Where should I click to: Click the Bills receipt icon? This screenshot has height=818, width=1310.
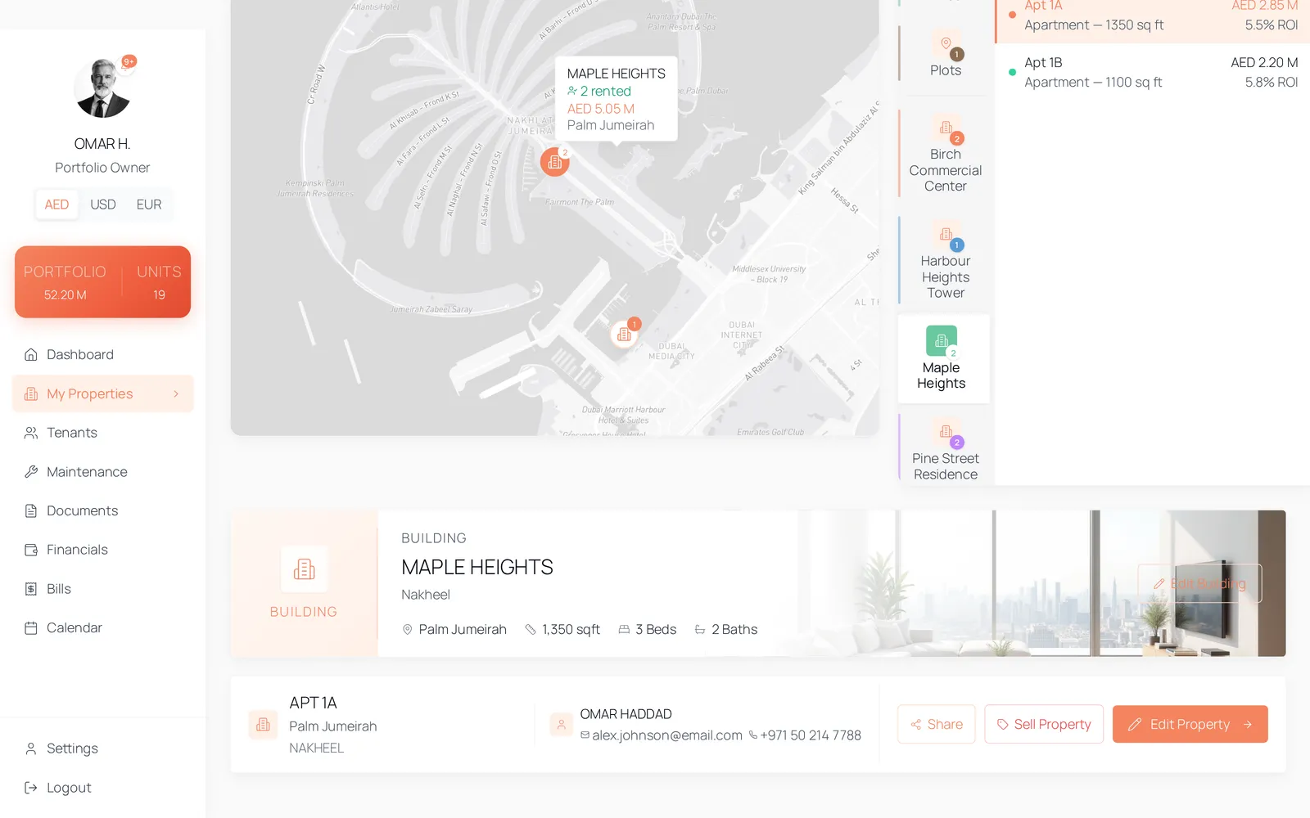[31, 589]
